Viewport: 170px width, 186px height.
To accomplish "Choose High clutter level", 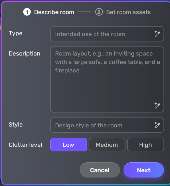I will (x=145, y=145).
